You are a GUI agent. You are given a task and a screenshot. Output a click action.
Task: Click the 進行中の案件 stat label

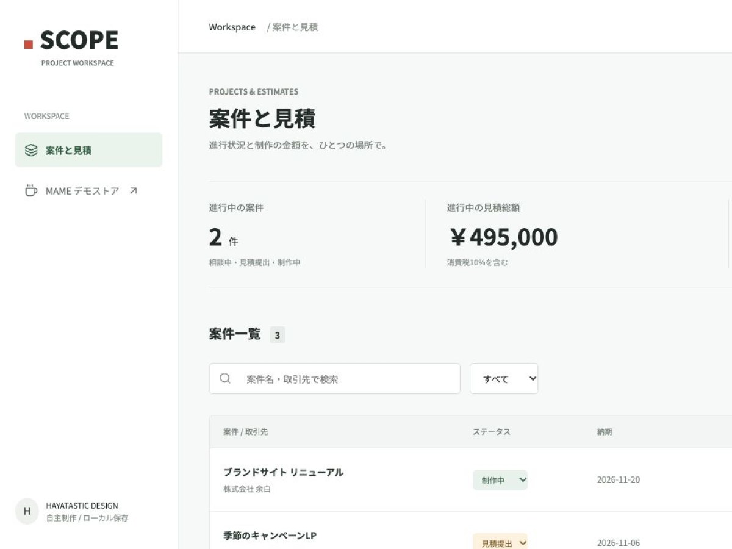click(236, 208)
